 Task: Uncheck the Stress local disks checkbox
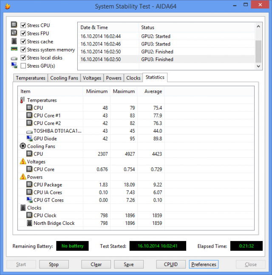23,58
